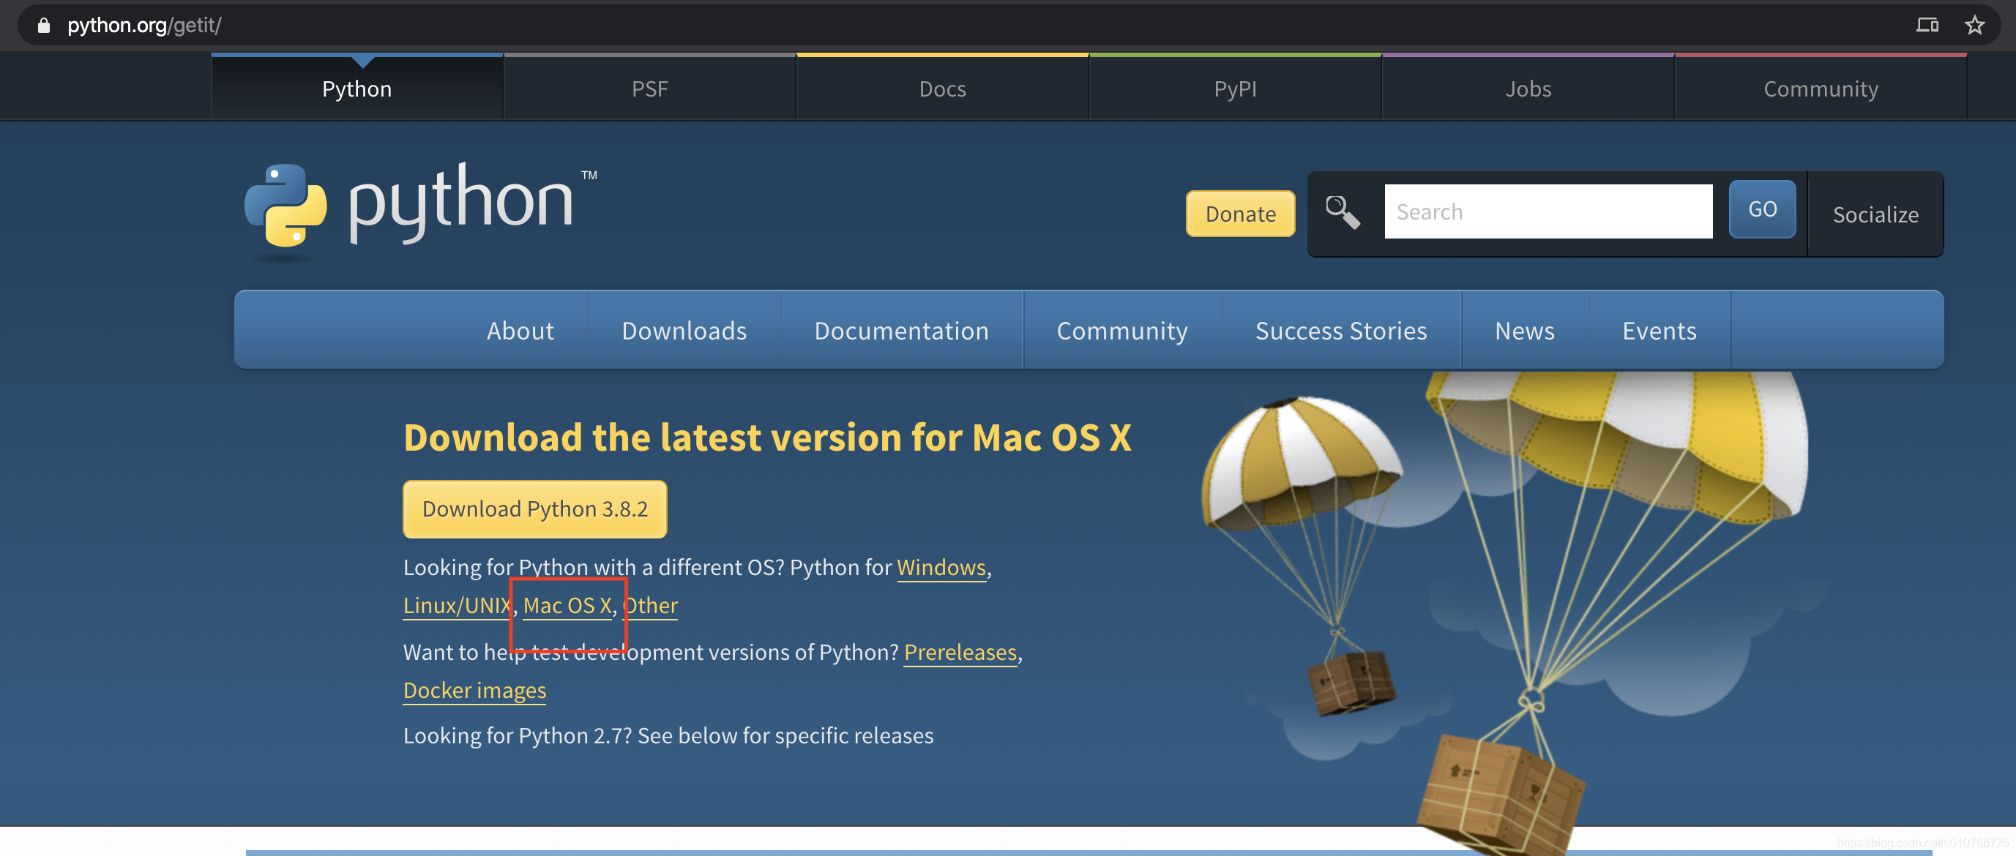This screenshot has width=2016, height=856.
Task: Click the Python snake logo
Action: tap(285, 205)
